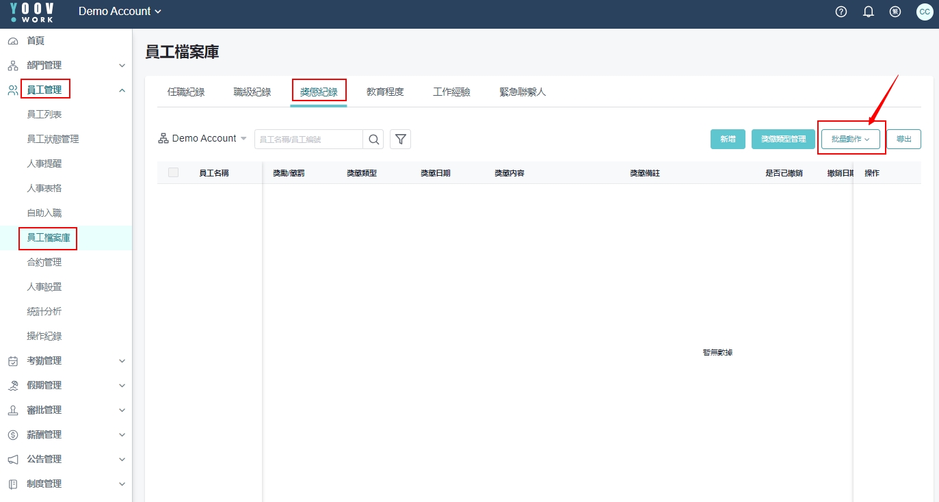
Task: Switch to the 任職紀錄 tab
Action: pyautogui.click(x=186, y=92)
